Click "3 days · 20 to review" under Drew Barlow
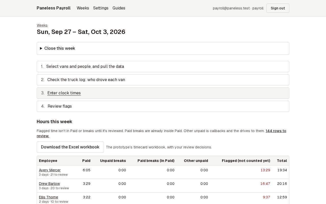Image resolution: width=326 pixels, height=204 pixels. (54, 188)
